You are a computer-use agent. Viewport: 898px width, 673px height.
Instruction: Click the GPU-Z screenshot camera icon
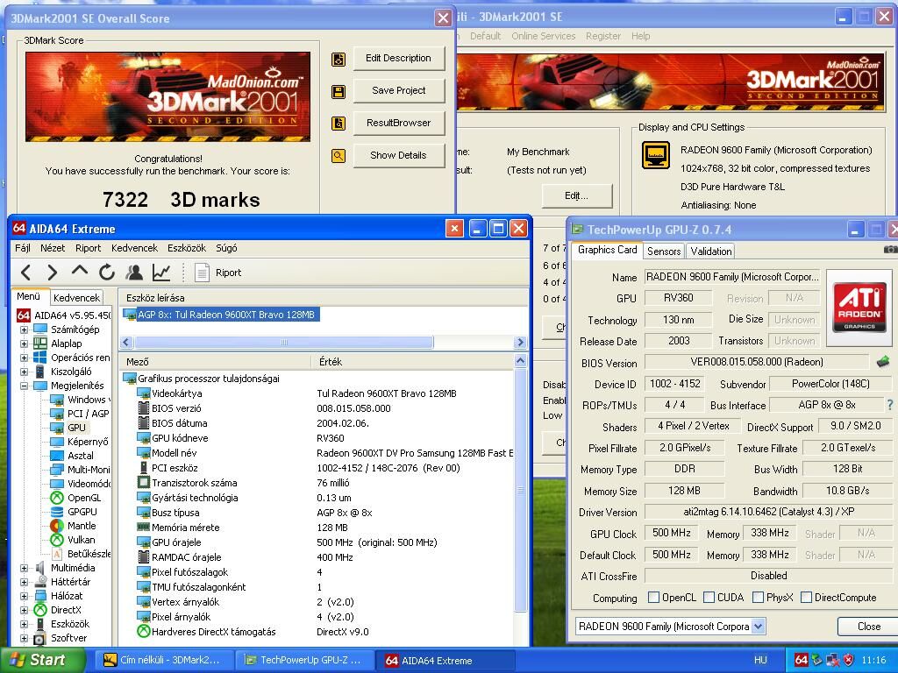point(890,250)
